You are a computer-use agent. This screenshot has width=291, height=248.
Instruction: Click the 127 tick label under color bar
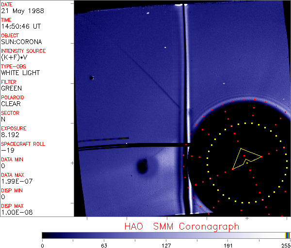pyautogui.click(x=166, y=245)
